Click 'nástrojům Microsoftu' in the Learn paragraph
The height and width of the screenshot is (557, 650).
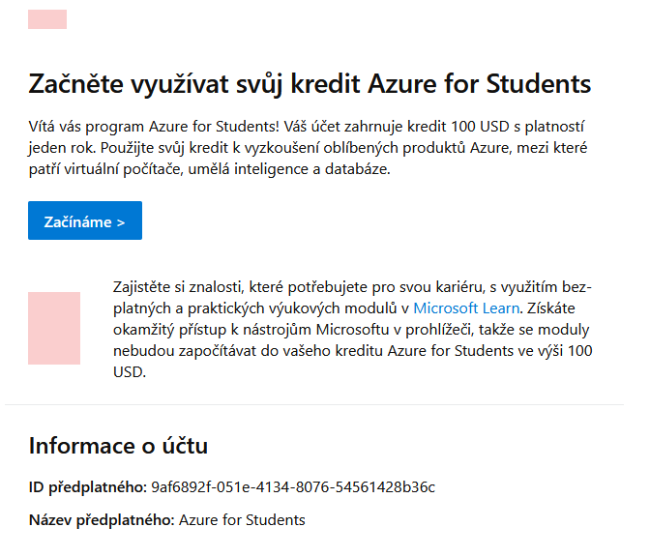[316, 330]
